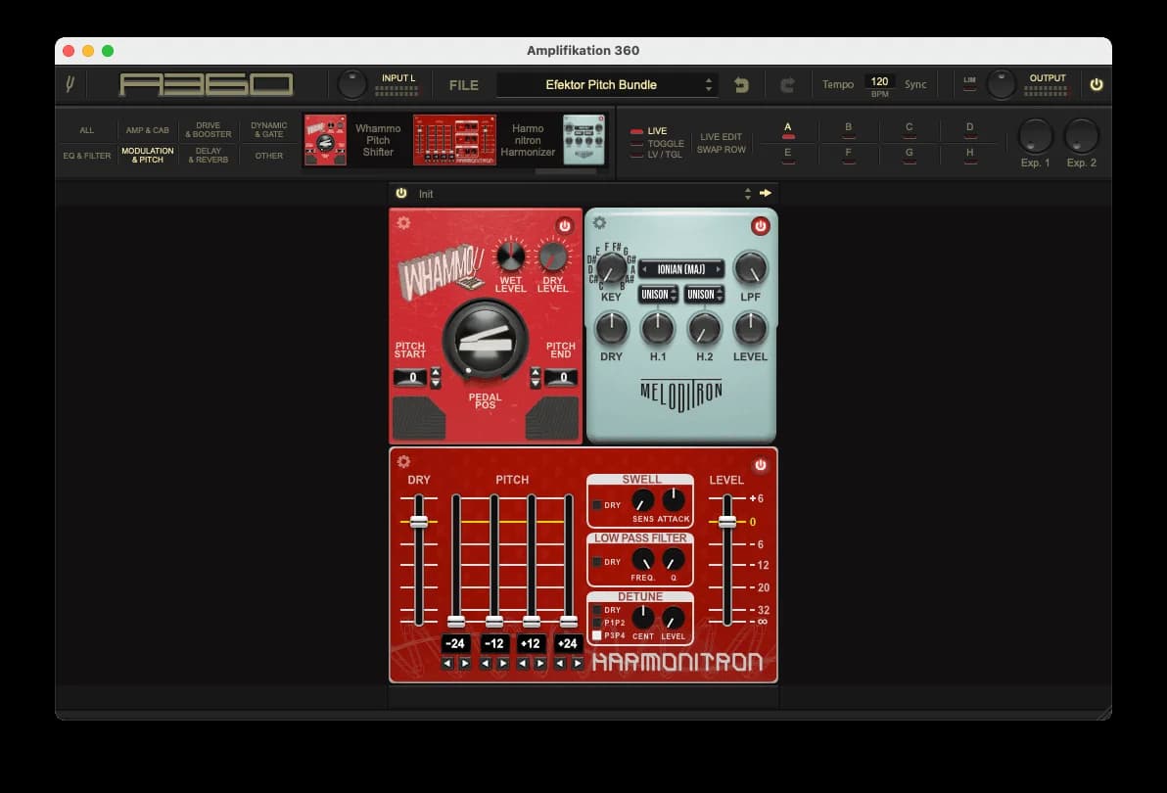
Task: Enable the DRY checkbox in the SWELL section
Action: tap(599, 505)
